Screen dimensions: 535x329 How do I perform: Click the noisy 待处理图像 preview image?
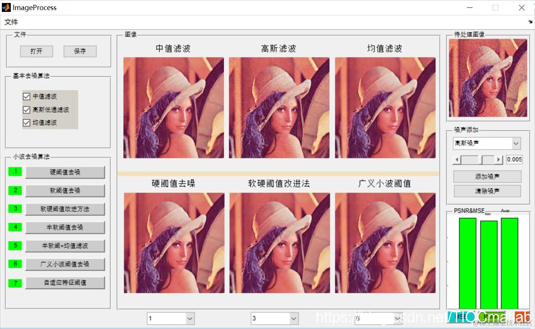(x=488, y=78)
